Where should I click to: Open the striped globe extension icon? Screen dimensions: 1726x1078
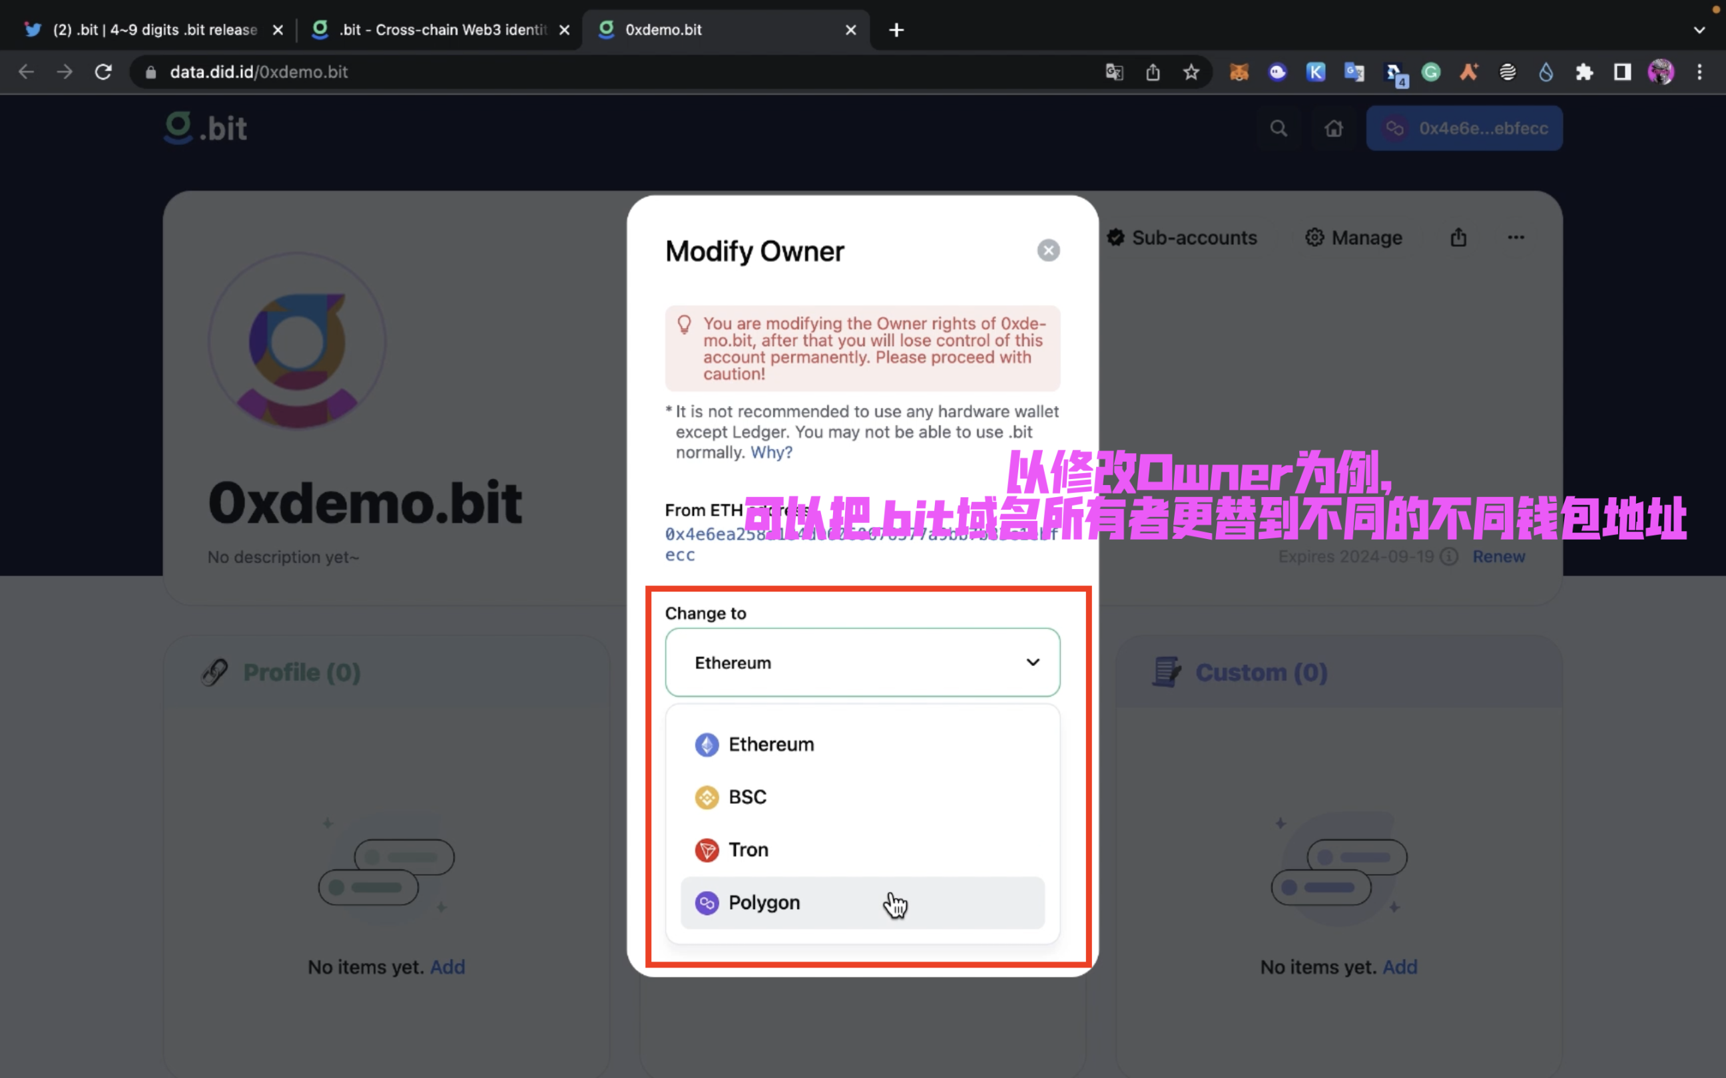[1507, 72]
